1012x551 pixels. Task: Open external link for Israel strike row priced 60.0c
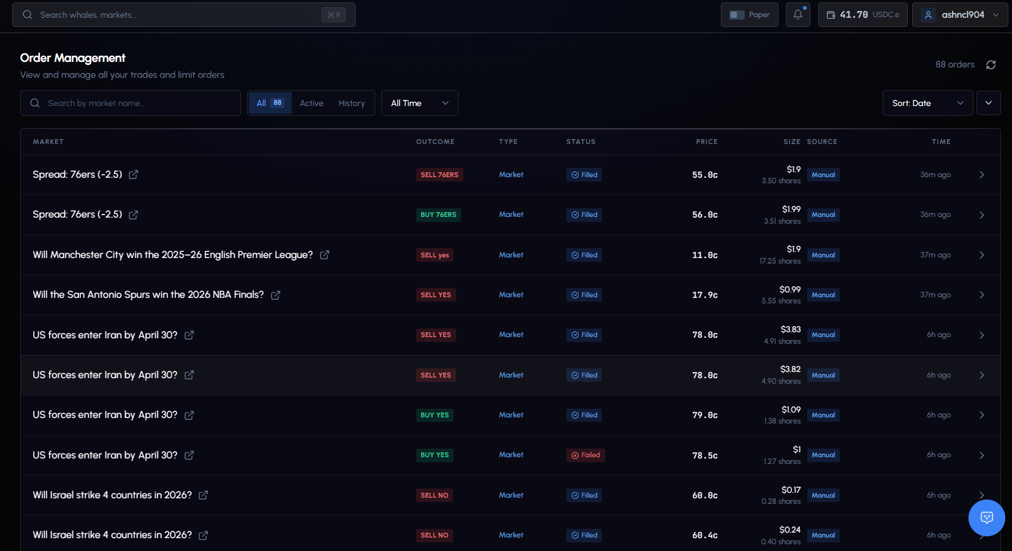click(x=204, y=495)
